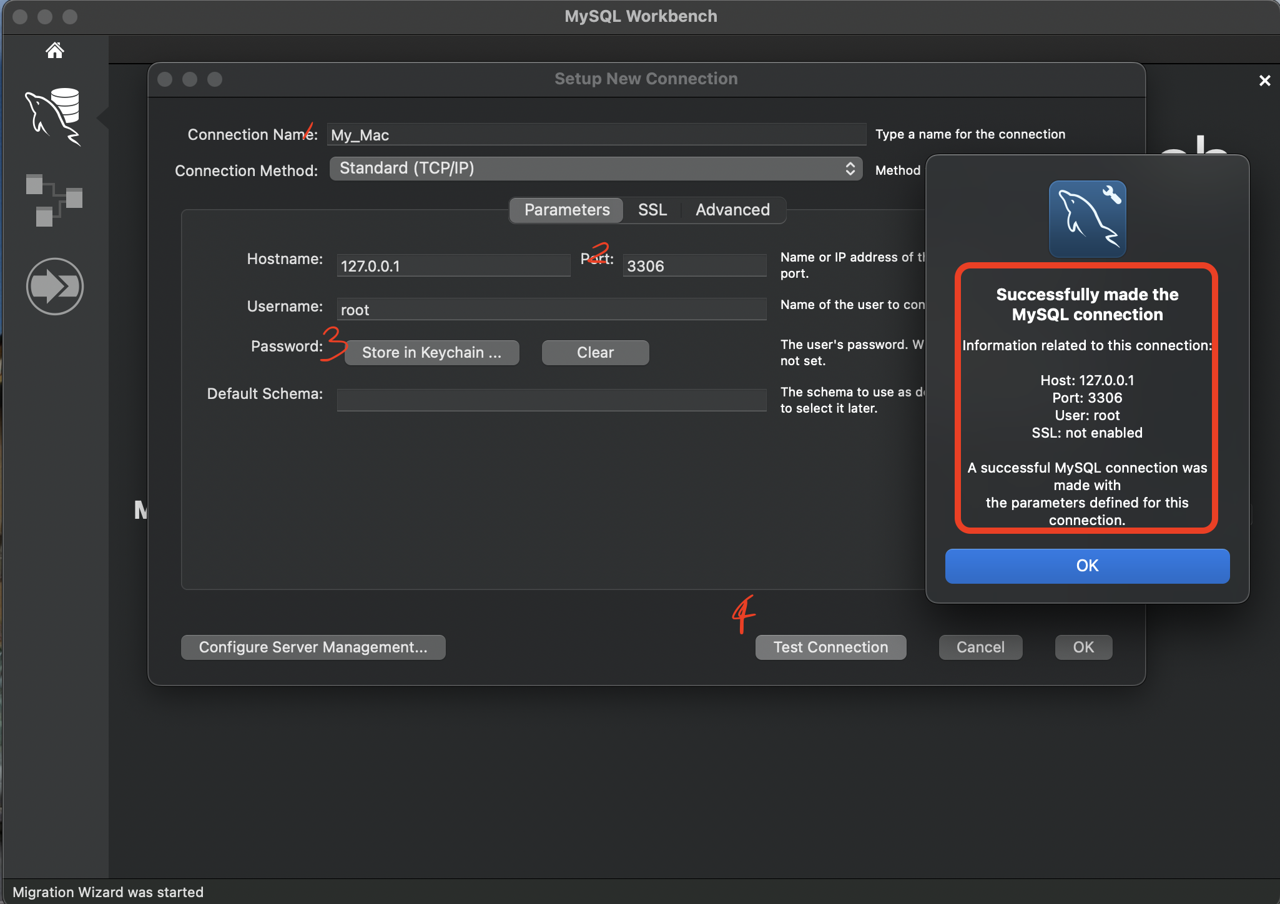Click the home icon in sidebar
This screenshot has height=904, width=1280.
coord(55,50)
